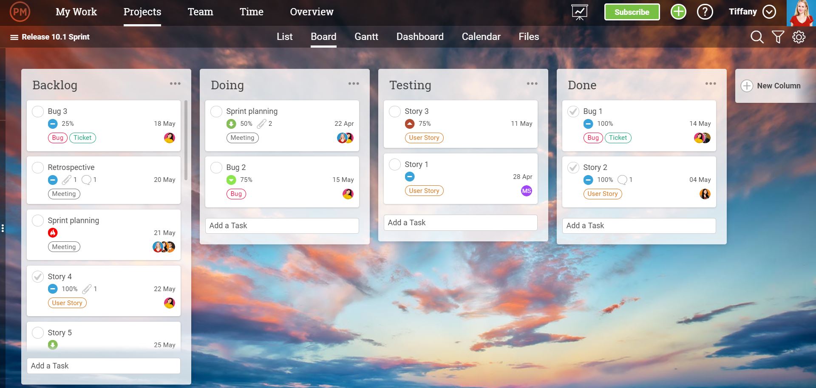Toggle completion circle on Sprint planning in Doing
This screenshot has height=388, width=816.
[216, 111]
